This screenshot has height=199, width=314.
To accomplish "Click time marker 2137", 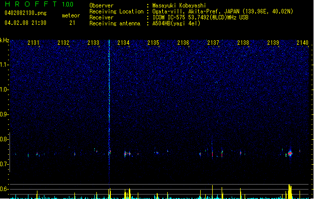I will [x=213, y=43].
